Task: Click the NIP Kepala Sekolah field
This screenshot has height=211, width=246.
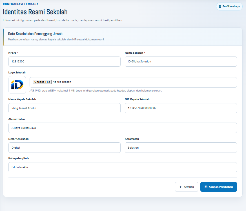Action: [181, 108]
